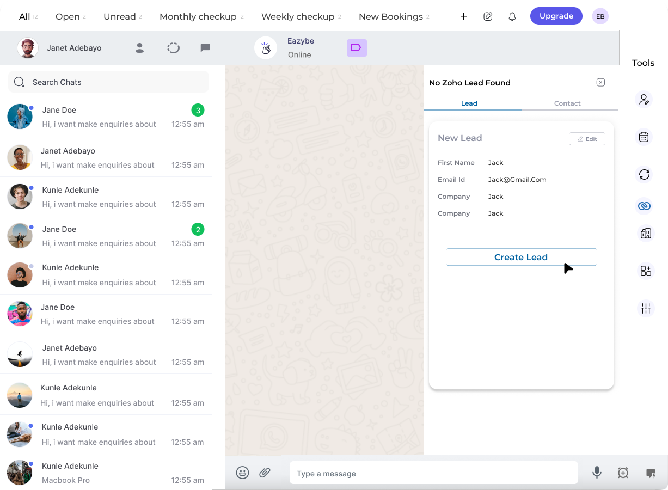Image resolution: width=668 pixels, height=490 pixels.
Task: Start a voice message with the microphone icon
Action: pos(597,473)
